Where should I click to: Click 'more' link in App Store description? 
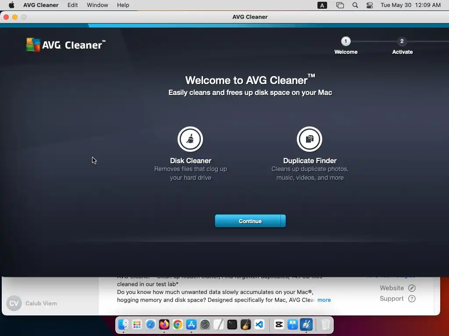pyautogui.click(x=324, y=300)
